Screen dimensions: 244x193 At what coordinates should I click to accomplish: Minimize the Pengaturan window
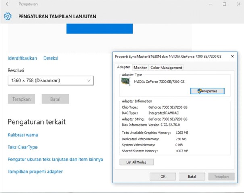pos(211,4)
